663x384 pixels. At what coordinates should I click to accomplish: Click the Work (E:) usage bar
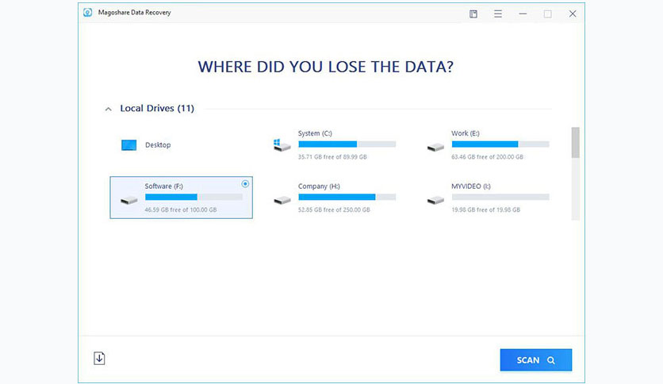click(500, 144)
